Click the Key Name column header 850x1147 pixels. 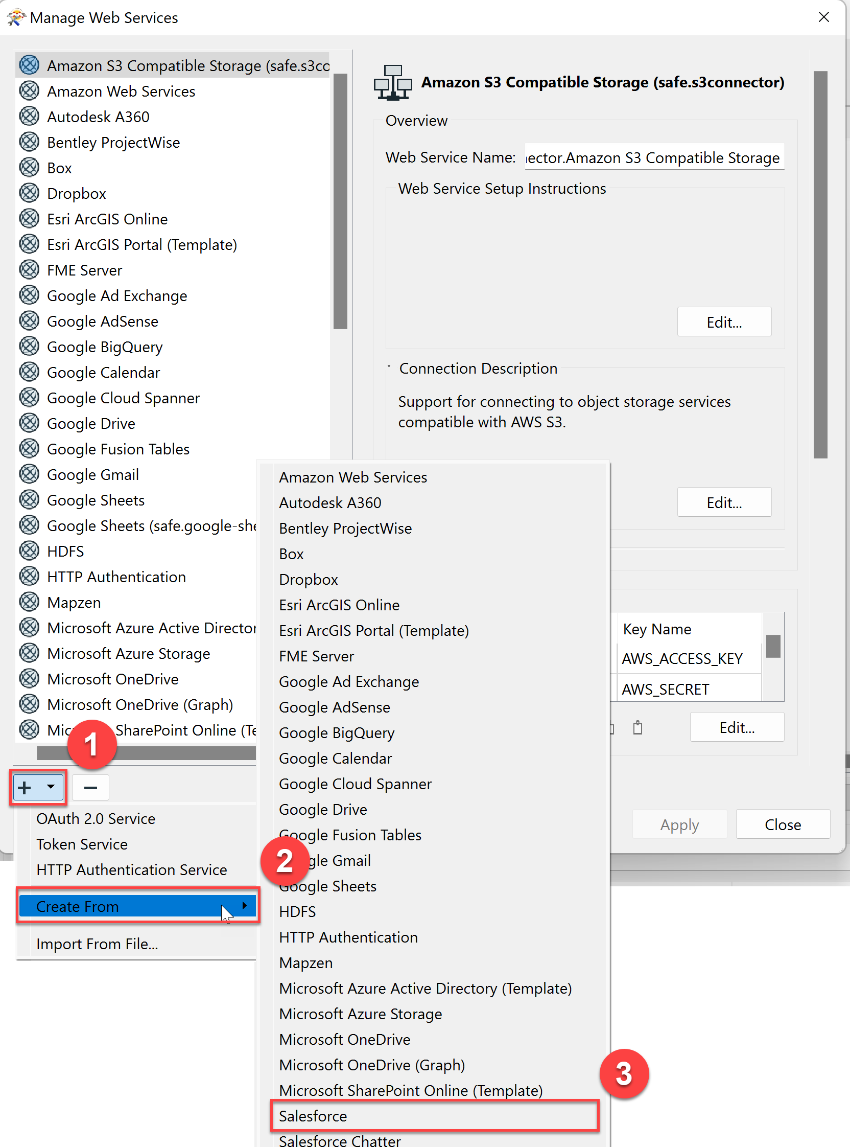point(689,629)
